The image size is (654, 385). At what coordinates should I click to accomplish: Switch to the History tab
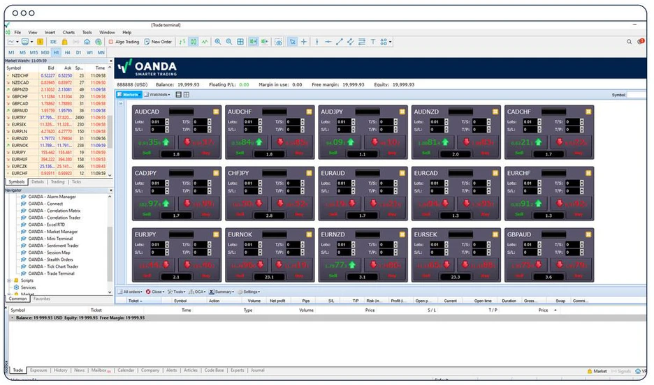tap(61, 370)
